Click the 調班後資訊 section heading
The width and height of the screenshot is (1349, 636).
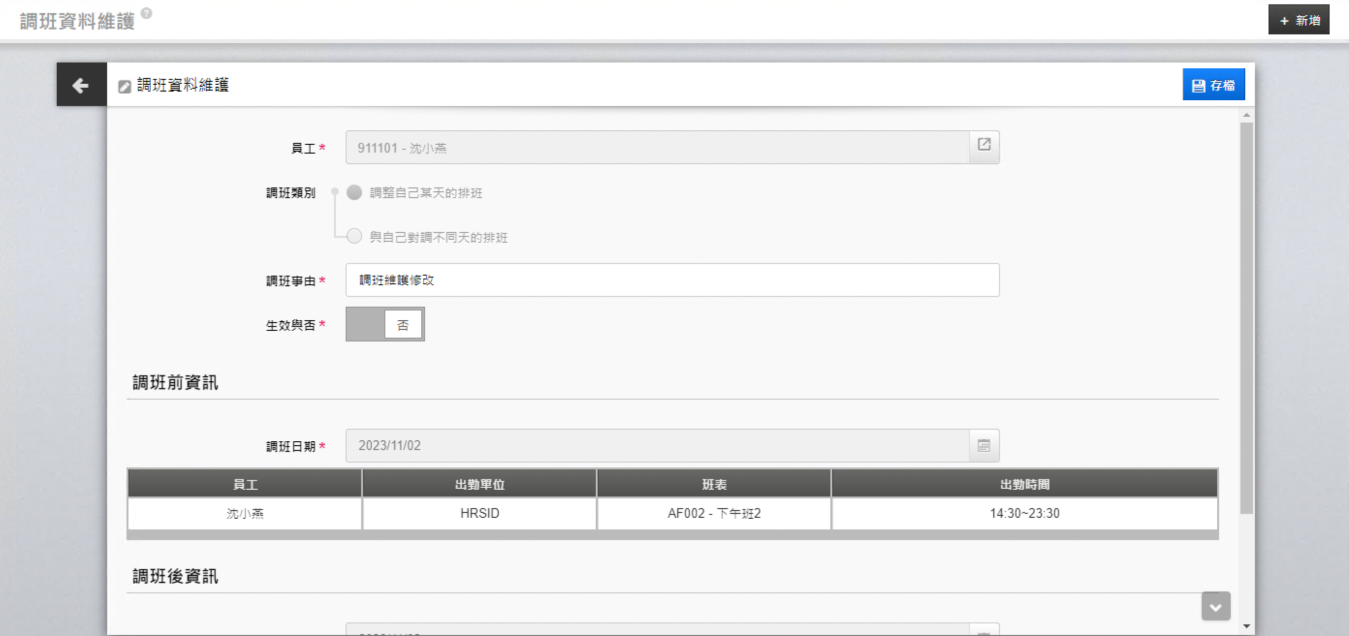tap(175, 576)
